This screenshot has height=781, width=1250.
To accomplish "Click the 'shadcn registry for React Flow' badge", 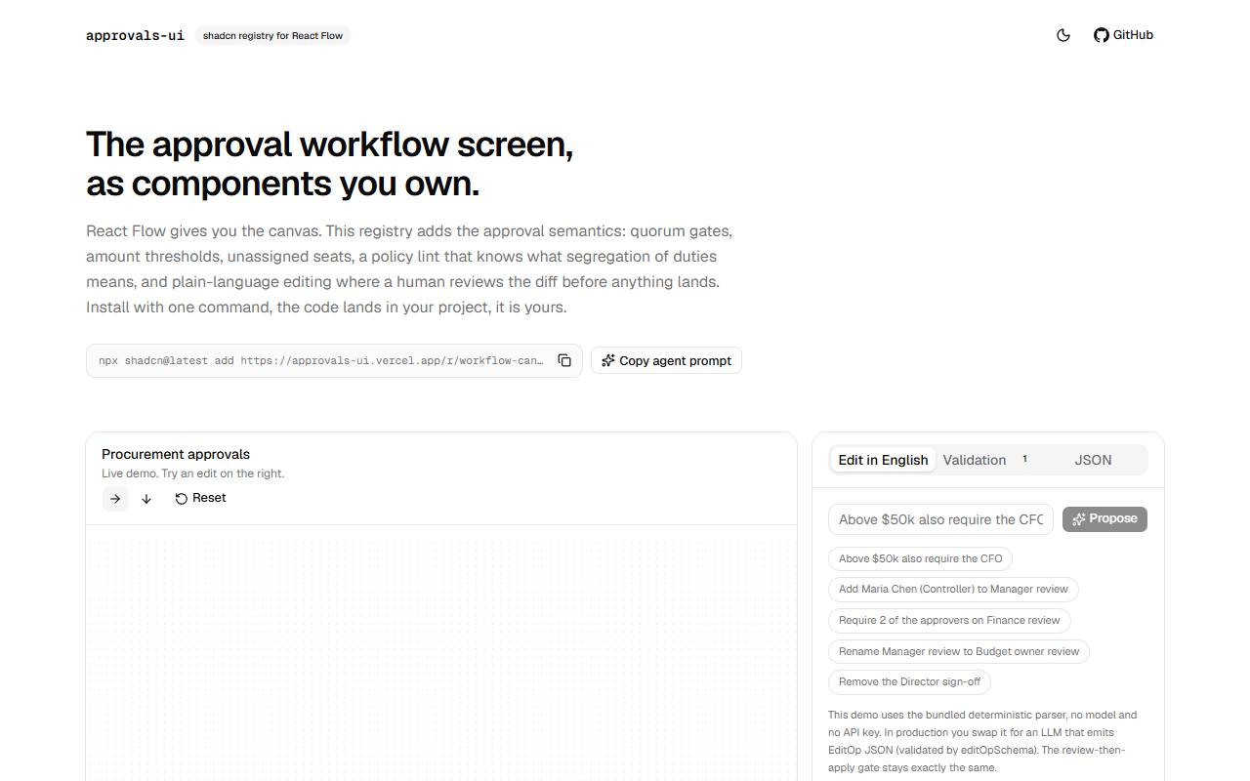I will (x=272, y=36).
